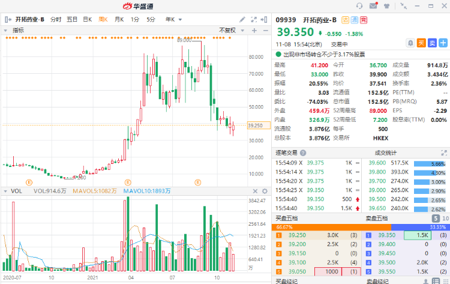The width and height of the screenshot is (450, 284).
Task: Switch to 日K chart tab
Action: pyautogui.click(x=87, y=20)
